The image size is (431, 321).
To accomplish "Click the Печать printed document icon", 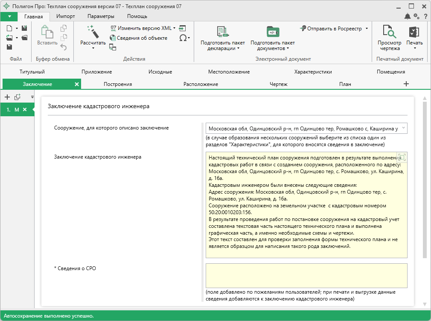I will click(414, 32).
